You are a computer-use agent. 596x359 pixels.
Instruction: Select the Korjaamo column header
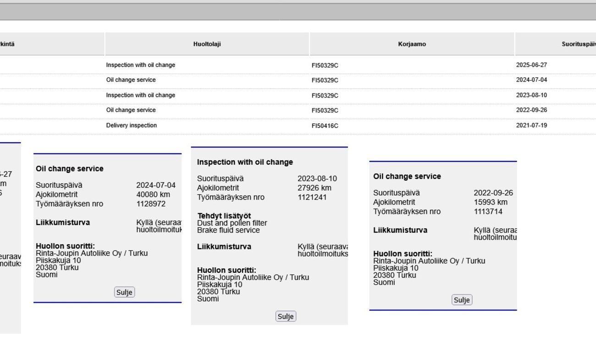(x=412, y=44)
